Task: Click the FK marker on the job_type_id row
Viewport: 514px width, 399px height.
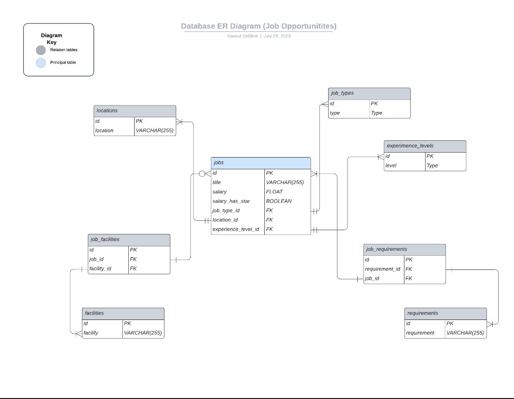Action: click(269, 211)
